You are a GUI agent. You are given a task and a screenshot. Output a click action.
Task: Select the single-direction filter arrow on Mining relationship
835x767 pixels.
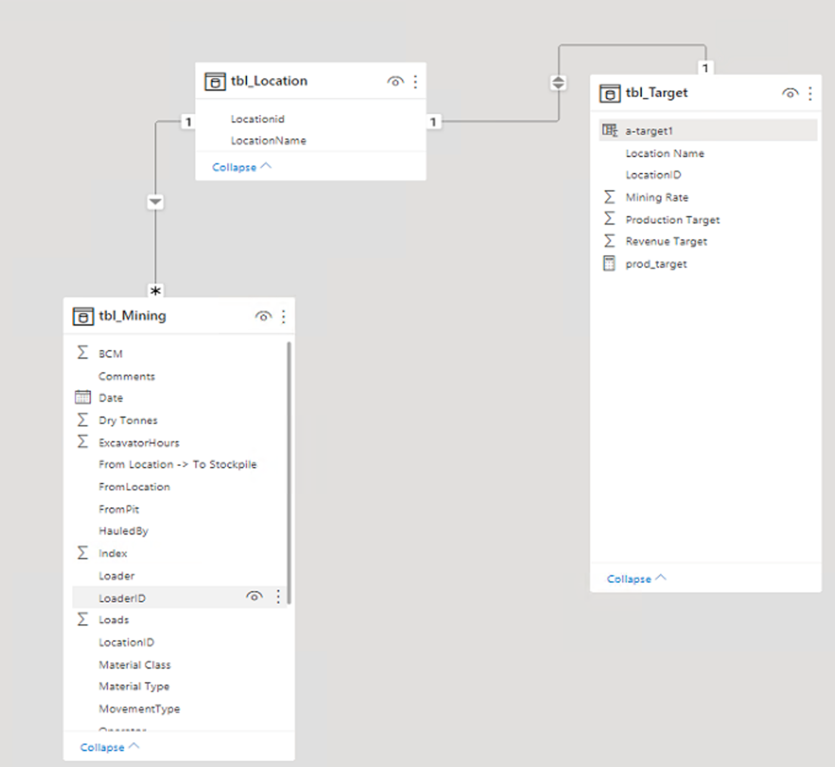(155, 202)
